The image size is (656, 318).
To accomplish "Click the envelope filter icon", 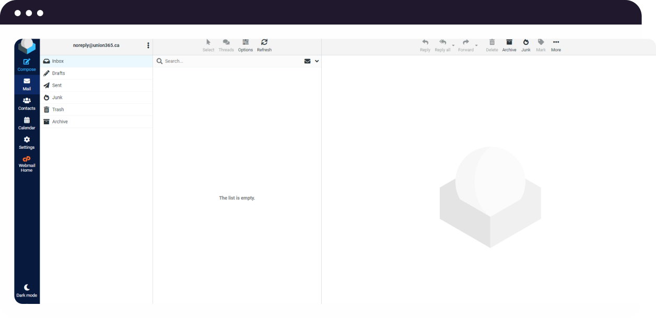I will pos(308,61).
